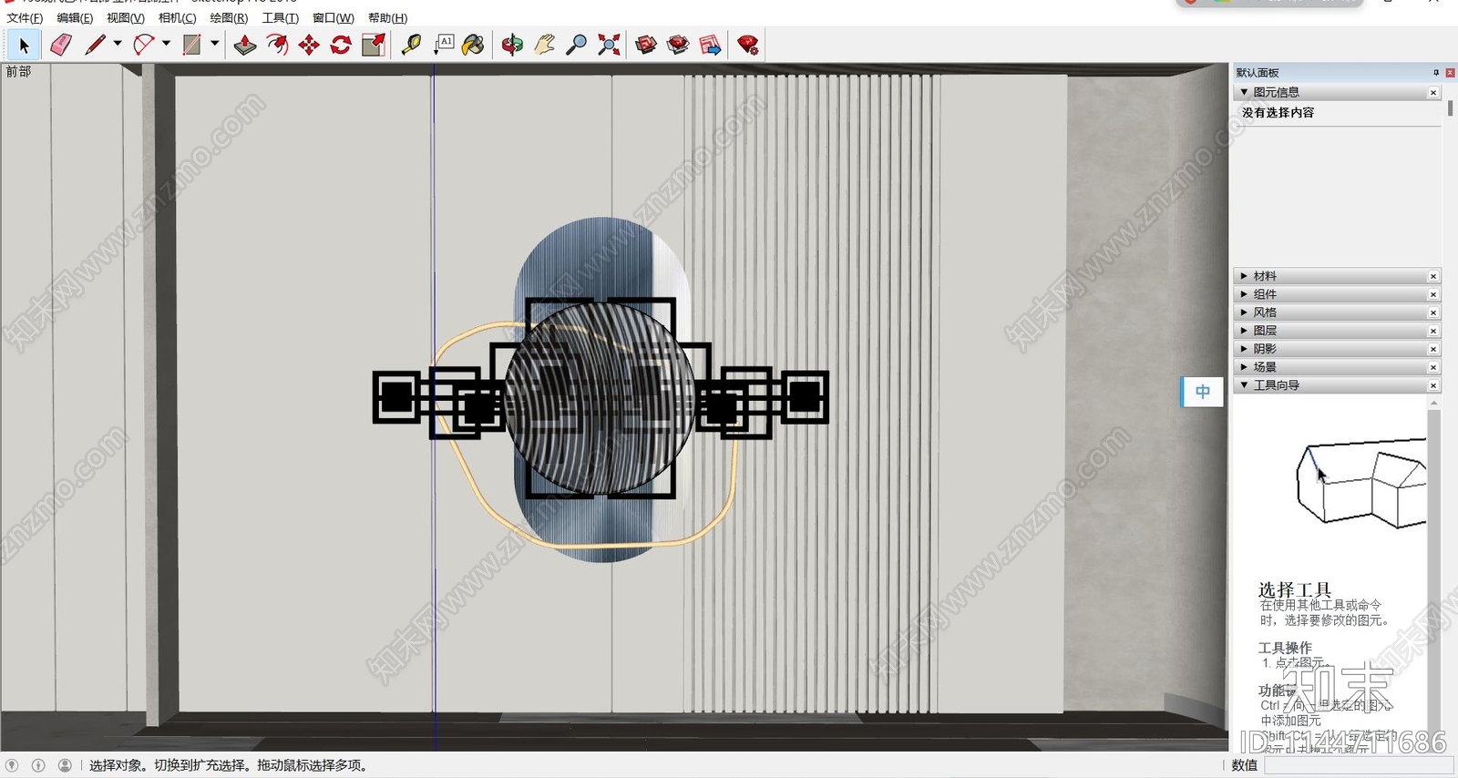Pick the Tape Measure tool
Image resolution: width=1458 pixels, height=778 pixels.
coord(411,45)
